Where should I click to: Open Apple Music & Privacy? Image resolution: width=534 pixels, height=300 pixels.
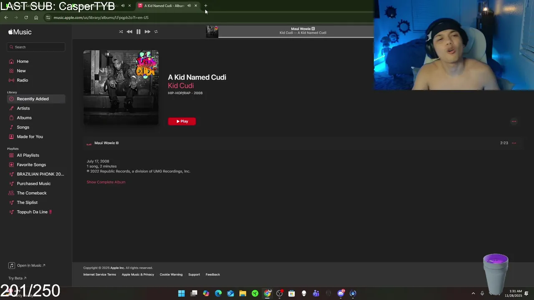coord(138,275)
